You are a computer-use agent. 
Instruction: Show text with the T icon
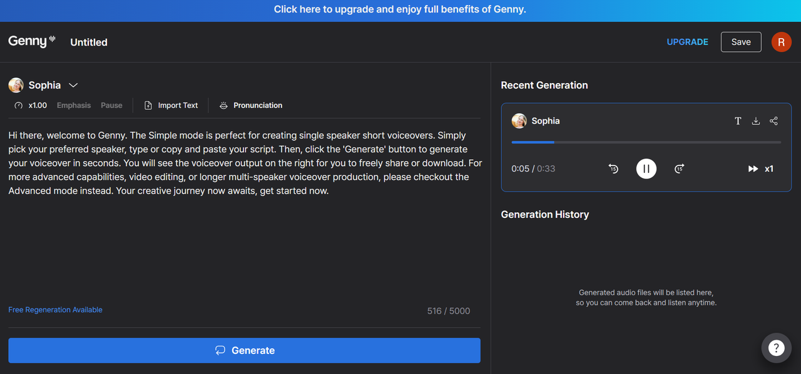tap(738, 121)
